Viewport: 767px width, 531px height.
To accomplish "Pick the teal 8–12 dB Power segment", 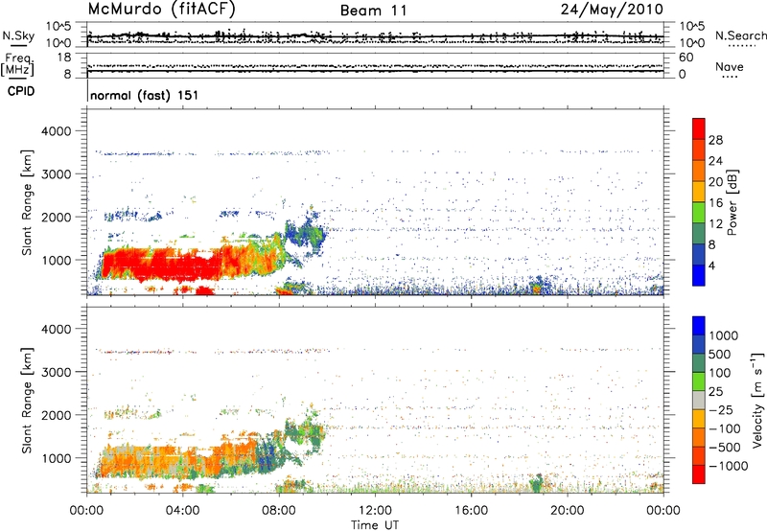I will pos(699,233).
